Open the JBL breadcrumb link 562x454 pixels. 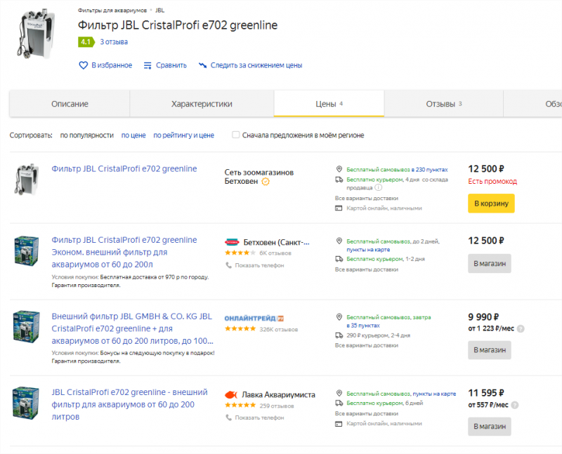coord(160,11)
